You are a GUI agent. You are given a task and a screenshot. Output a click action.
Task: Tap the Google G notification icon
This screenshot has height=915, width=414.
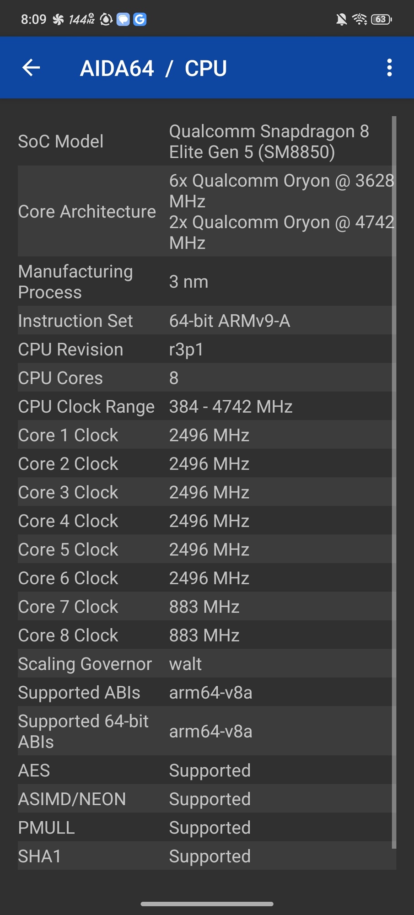point(140,19)
